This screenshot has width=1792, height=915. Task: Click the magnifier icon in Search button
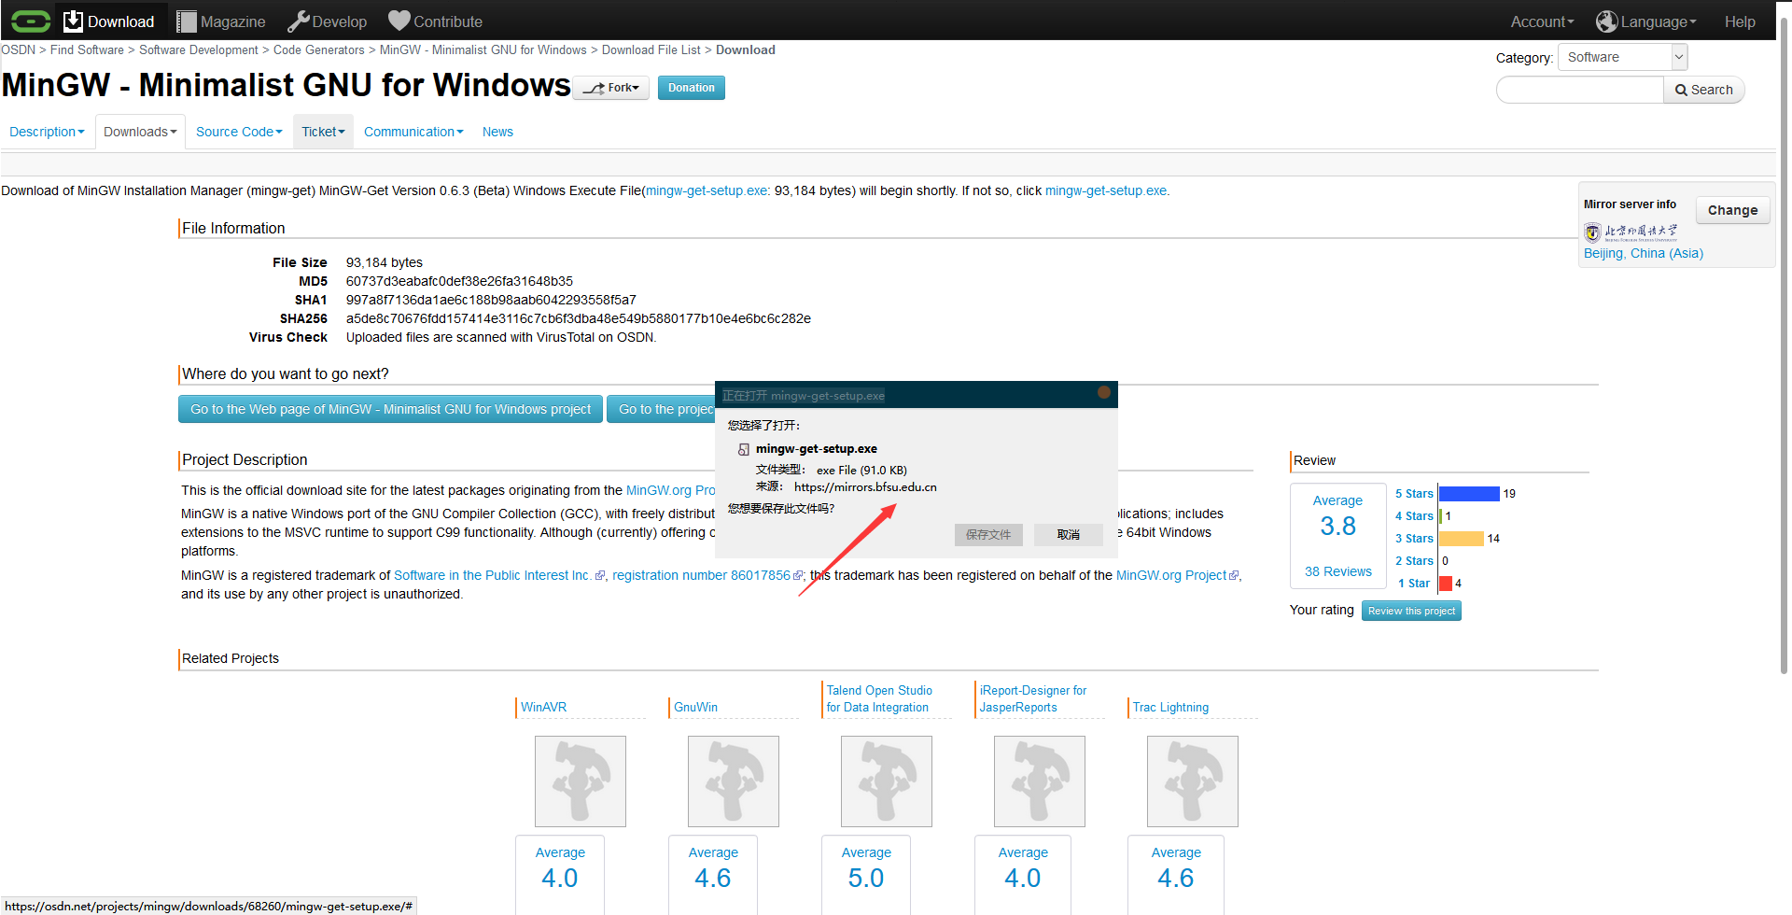pos(1681,90)
